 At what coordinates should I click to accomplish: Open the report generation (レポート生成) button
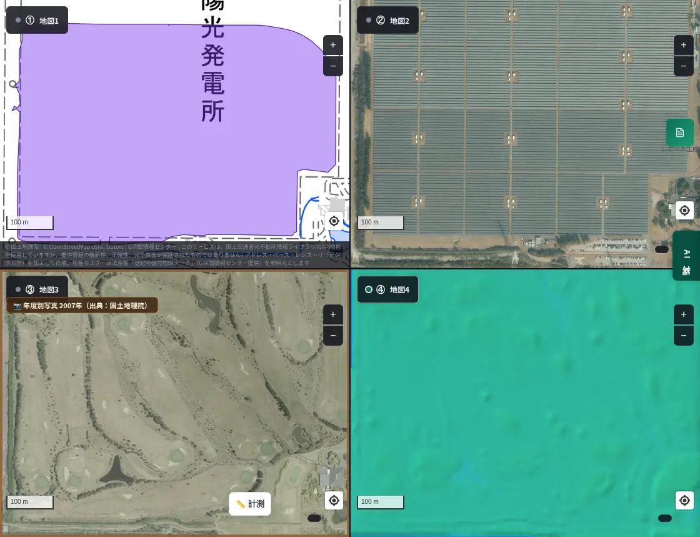pyautogui.click(x=679, y=133)
